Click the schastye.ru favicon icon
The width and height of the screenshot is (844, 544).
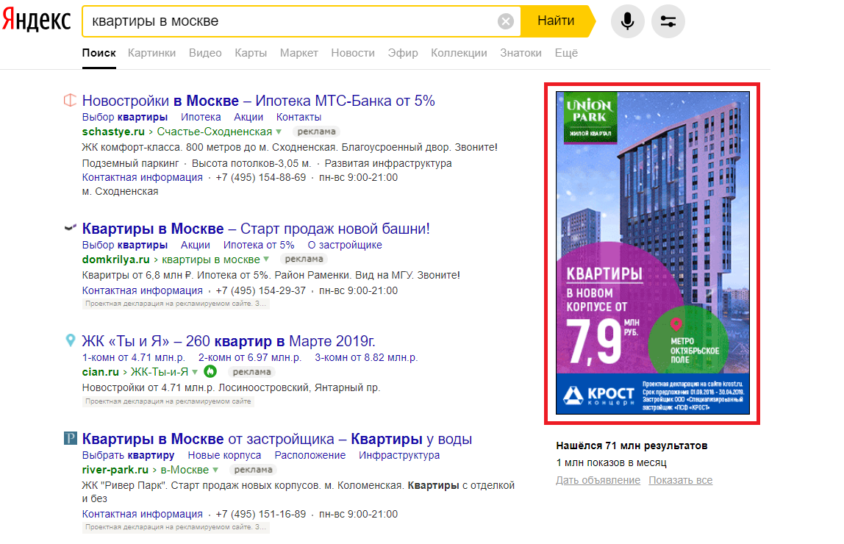coord(70,100)
